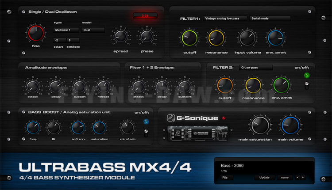The height and width of the screenshot is (190, 332).
Task: Click the green Filter 2 env. amnt knob
Action: click(281, 85)
